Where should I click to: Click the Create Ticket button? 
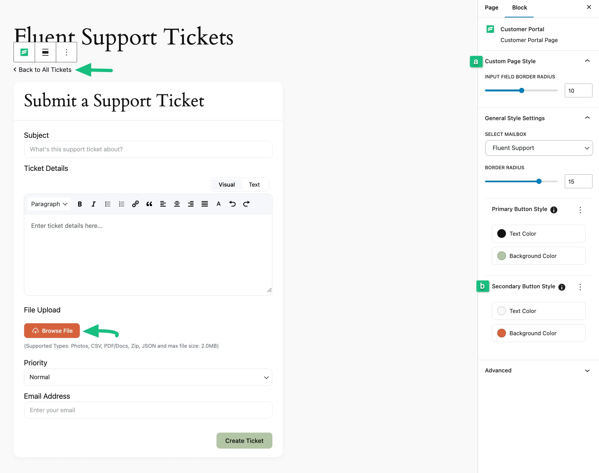[244, 441]
